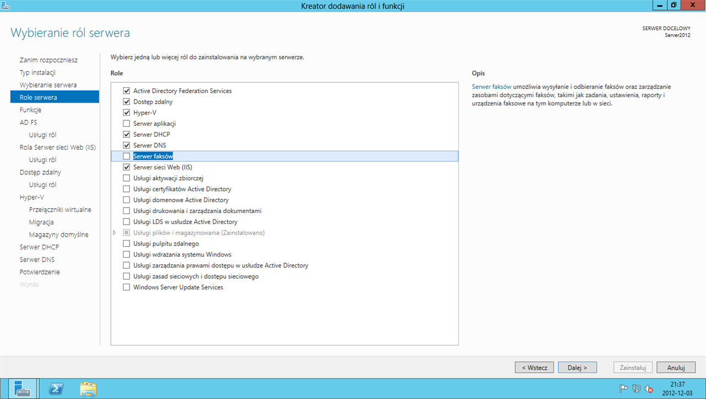Check Usługi zasad sieciowych i dostępu sieciowego

126,276
